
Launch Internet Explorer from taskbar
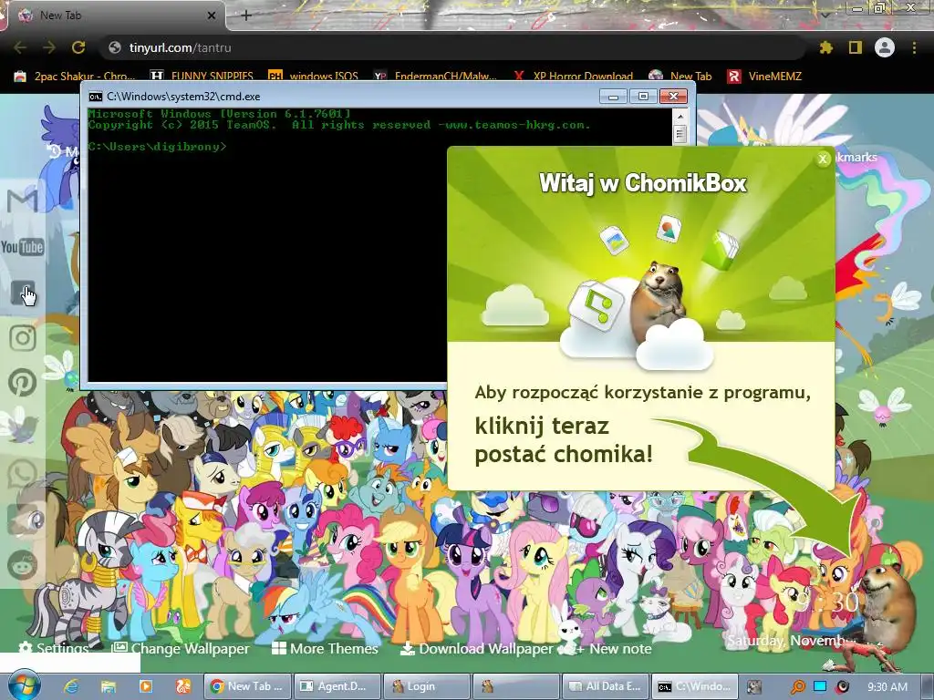71,686
